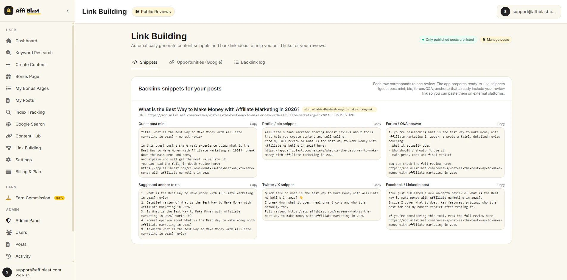Click the Manage posts button

point(496,40)
